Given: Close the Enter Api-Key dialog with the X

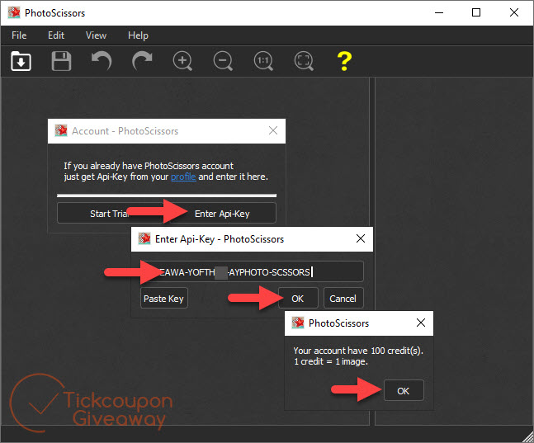Looking at the screenshot, I should pyautogui.click(x=361, y=238).
